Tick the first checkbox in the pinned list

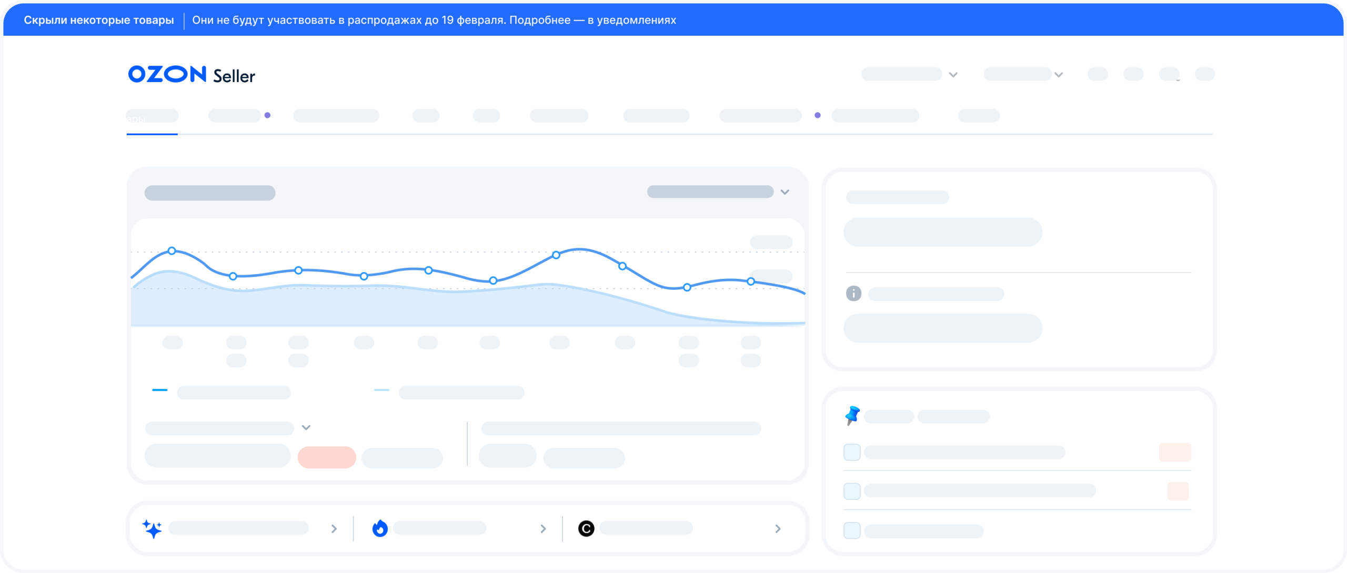[x=852, y=452]
